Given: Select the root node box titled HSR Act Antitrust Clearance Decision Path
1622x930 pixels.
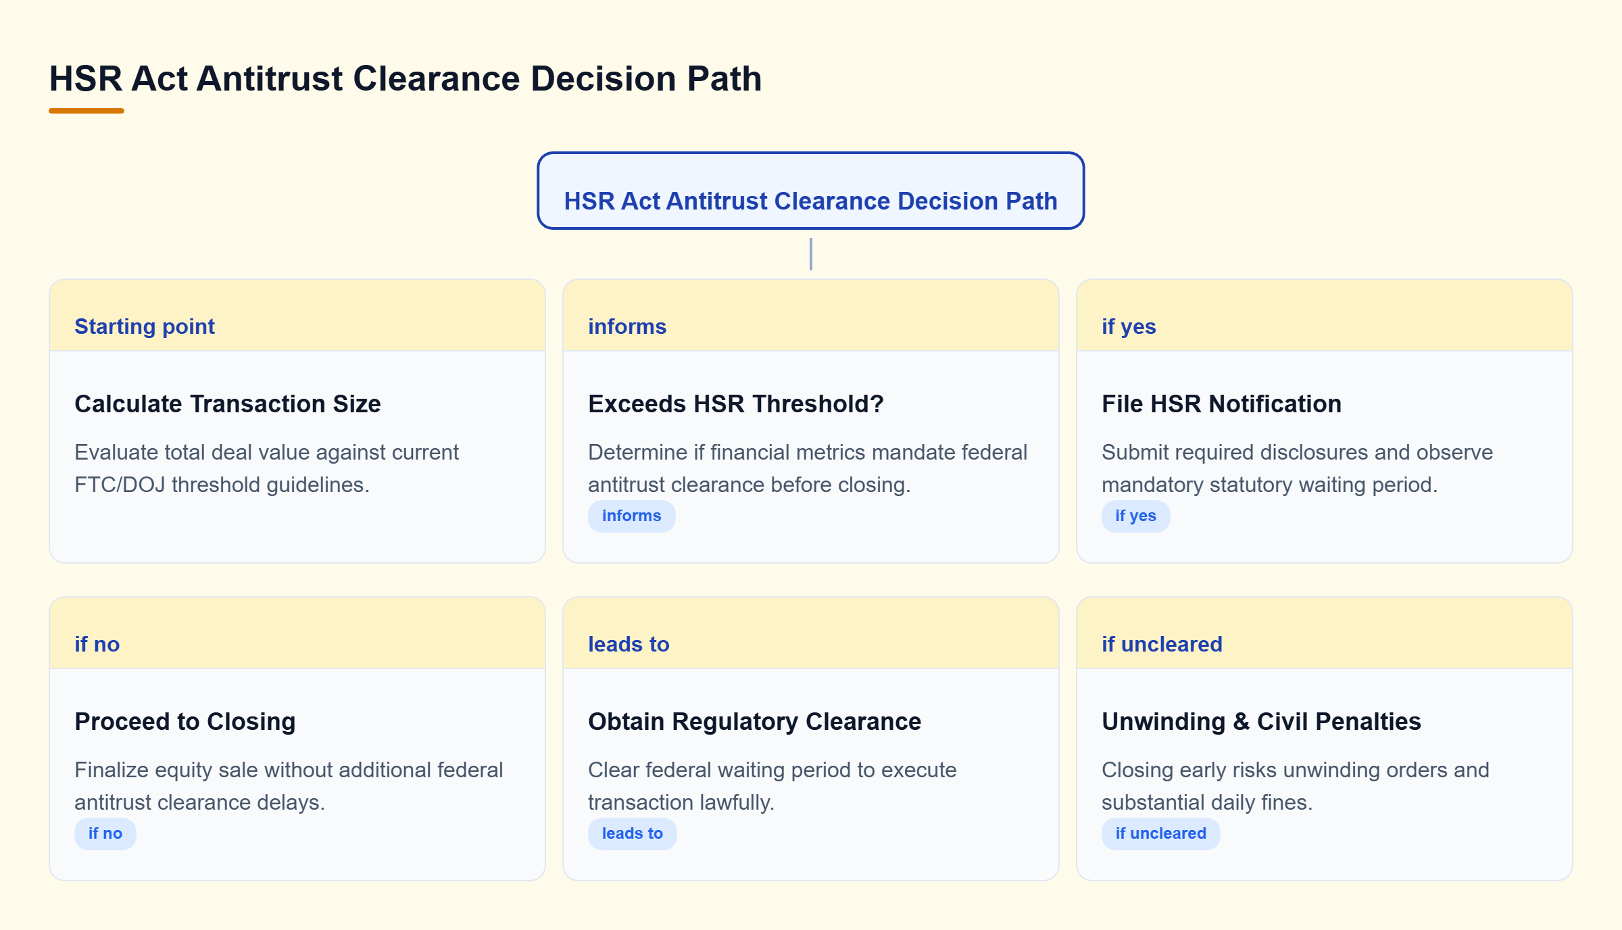Looking at the screenshot, I should 811,191.
